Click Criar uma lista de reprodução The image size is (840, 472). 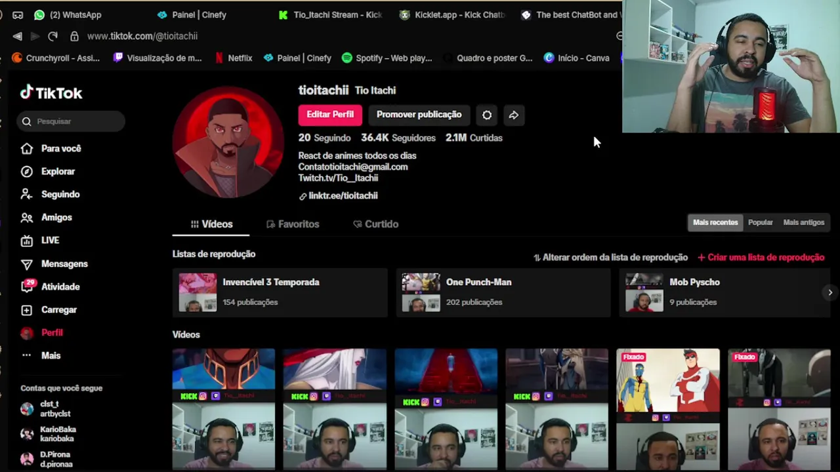tap(761, 258)
